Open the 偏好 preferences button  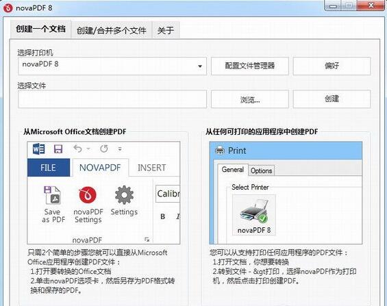pyautogui.click(x=332, y=66)
